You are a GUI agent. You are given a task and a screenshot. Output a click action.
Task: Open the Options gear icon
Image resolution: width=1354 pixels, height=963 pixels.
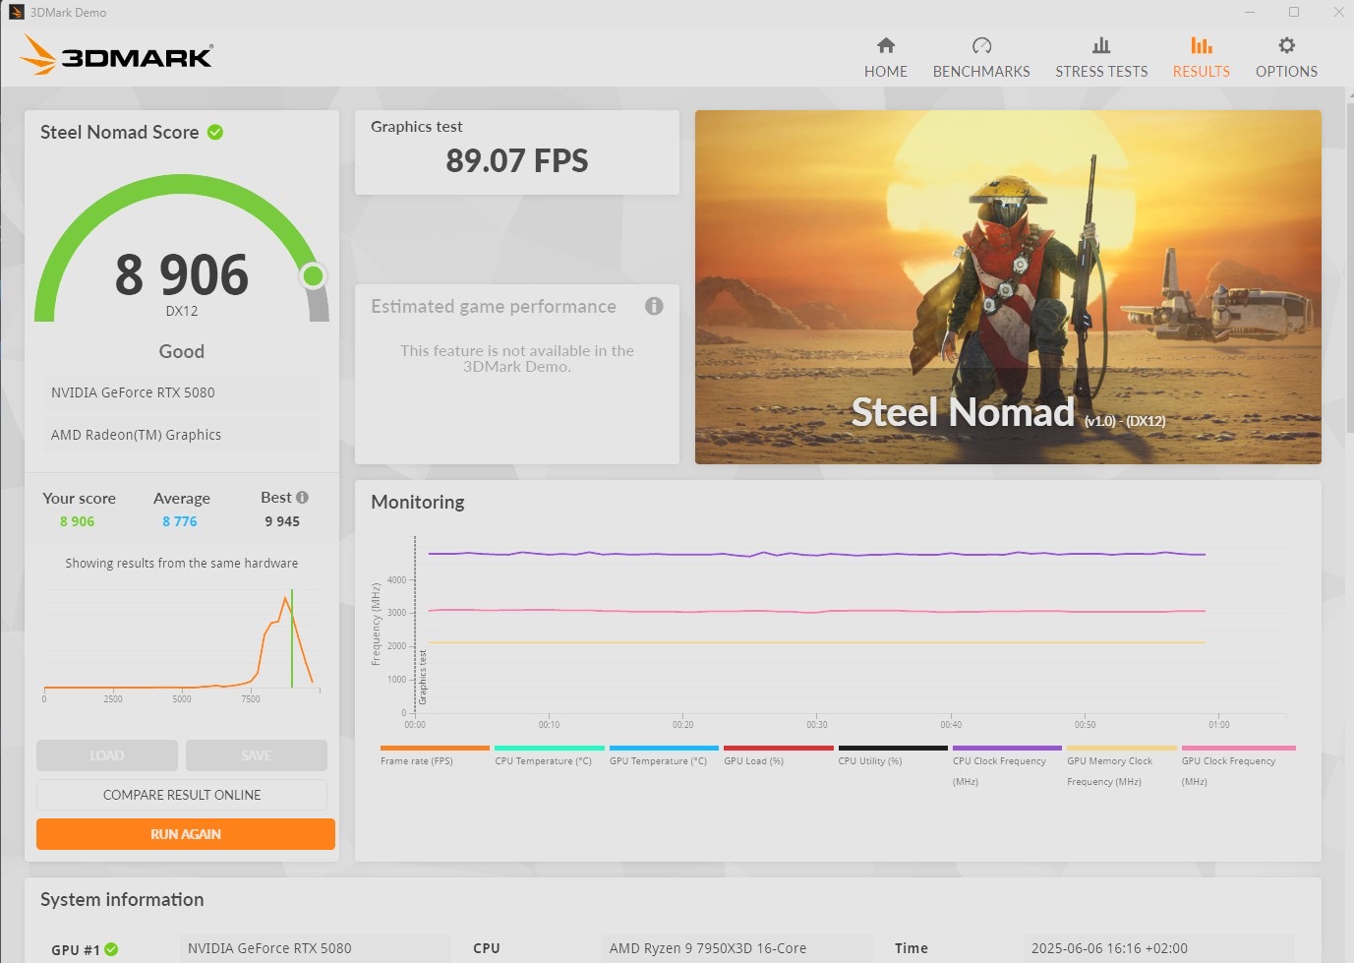[x=1286, y=45]
